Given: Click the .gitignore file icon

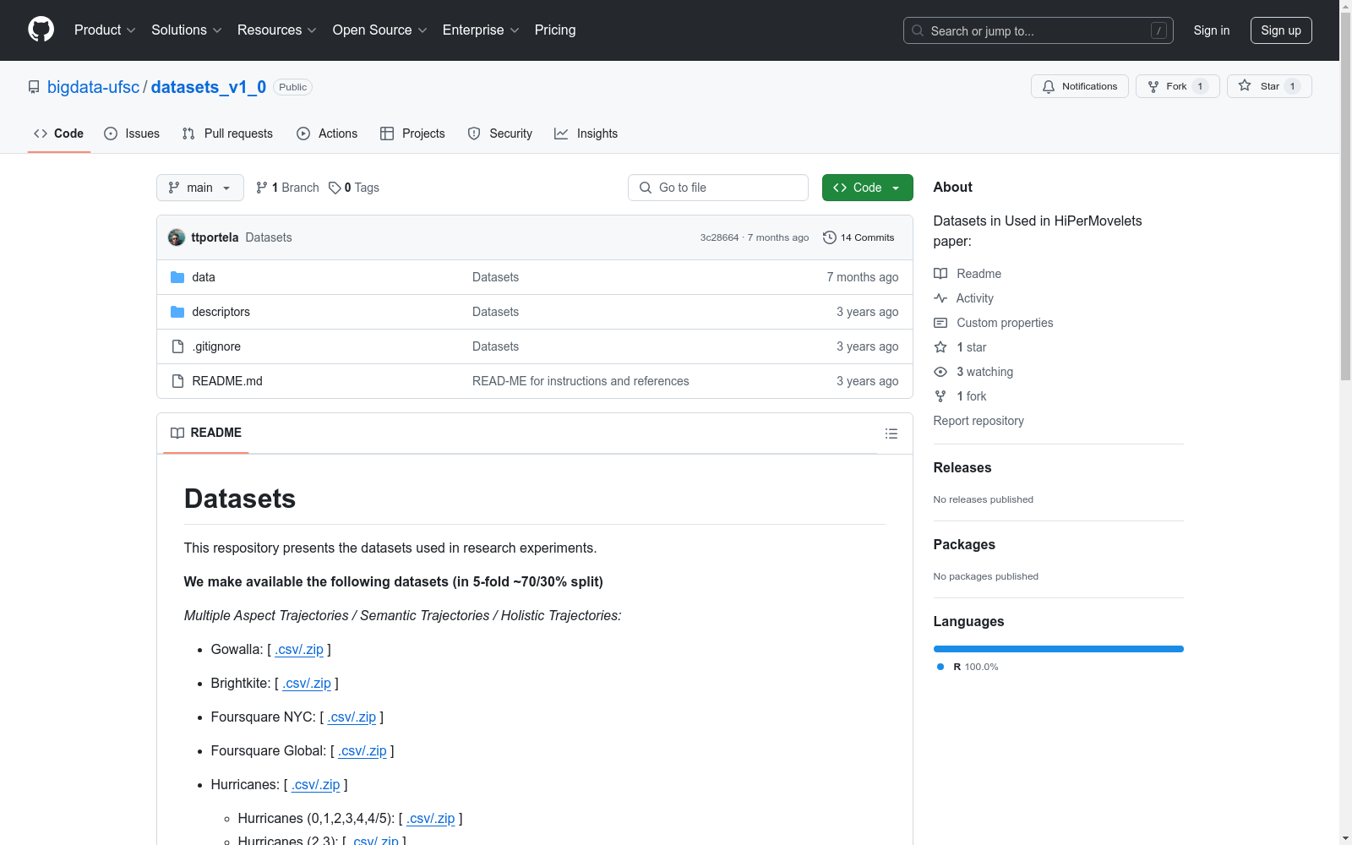Looking at the screenshot, I should pyautogui.click(x=177, y=346).
